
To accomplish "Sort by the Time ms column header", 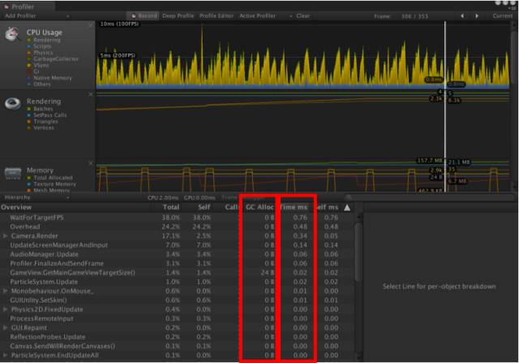I will click(294, 208).
